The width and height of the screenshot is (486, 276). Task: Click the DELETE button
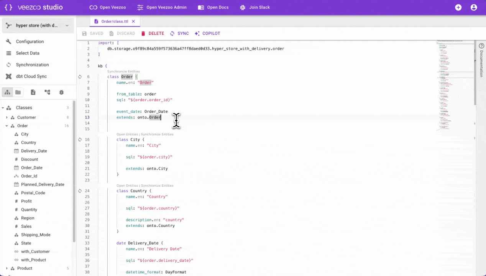153,33
